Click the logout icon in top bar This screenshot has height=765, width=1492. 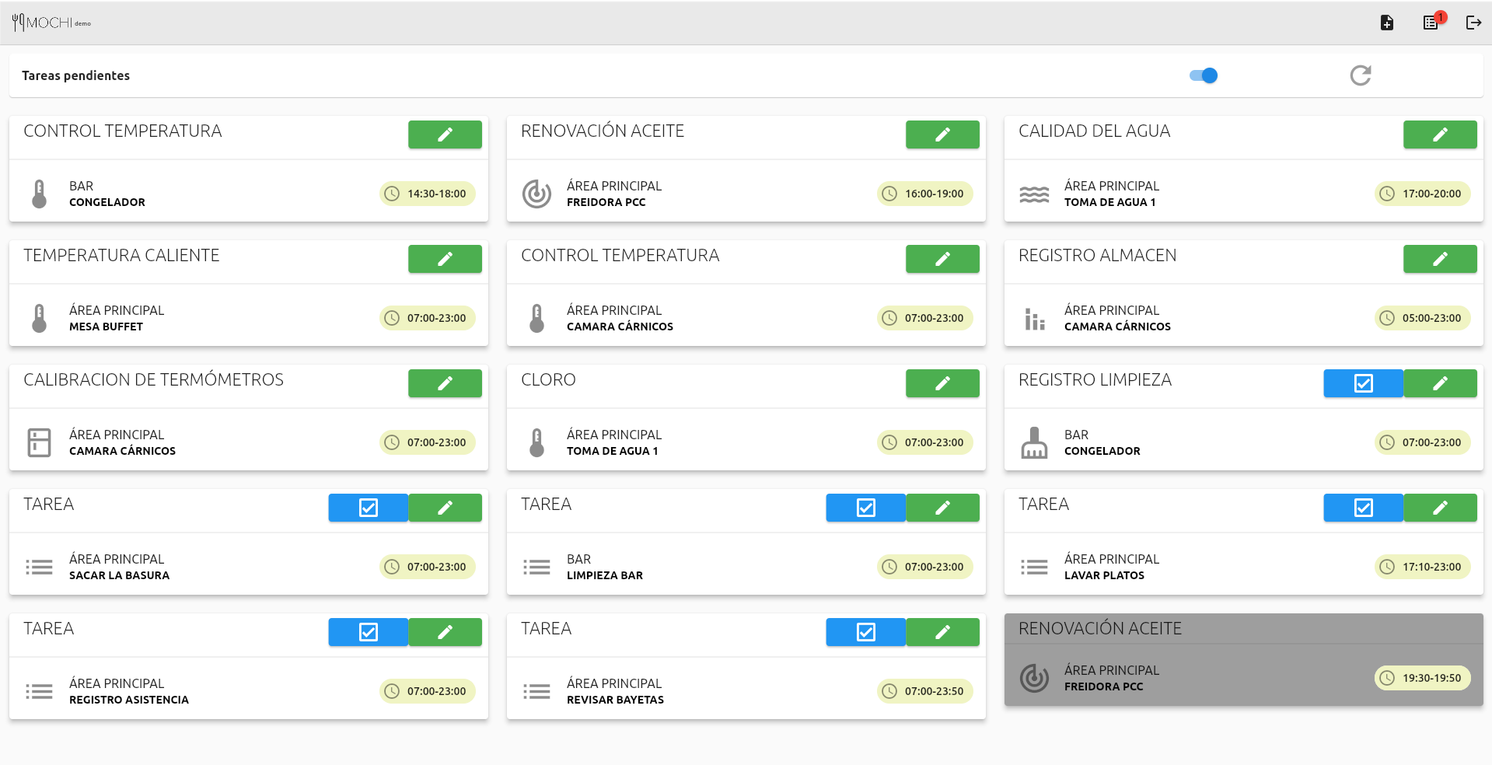[1473, 23]
